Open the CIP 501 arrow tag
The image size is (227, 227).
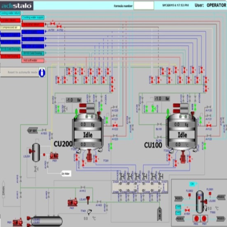coord(33,130)
